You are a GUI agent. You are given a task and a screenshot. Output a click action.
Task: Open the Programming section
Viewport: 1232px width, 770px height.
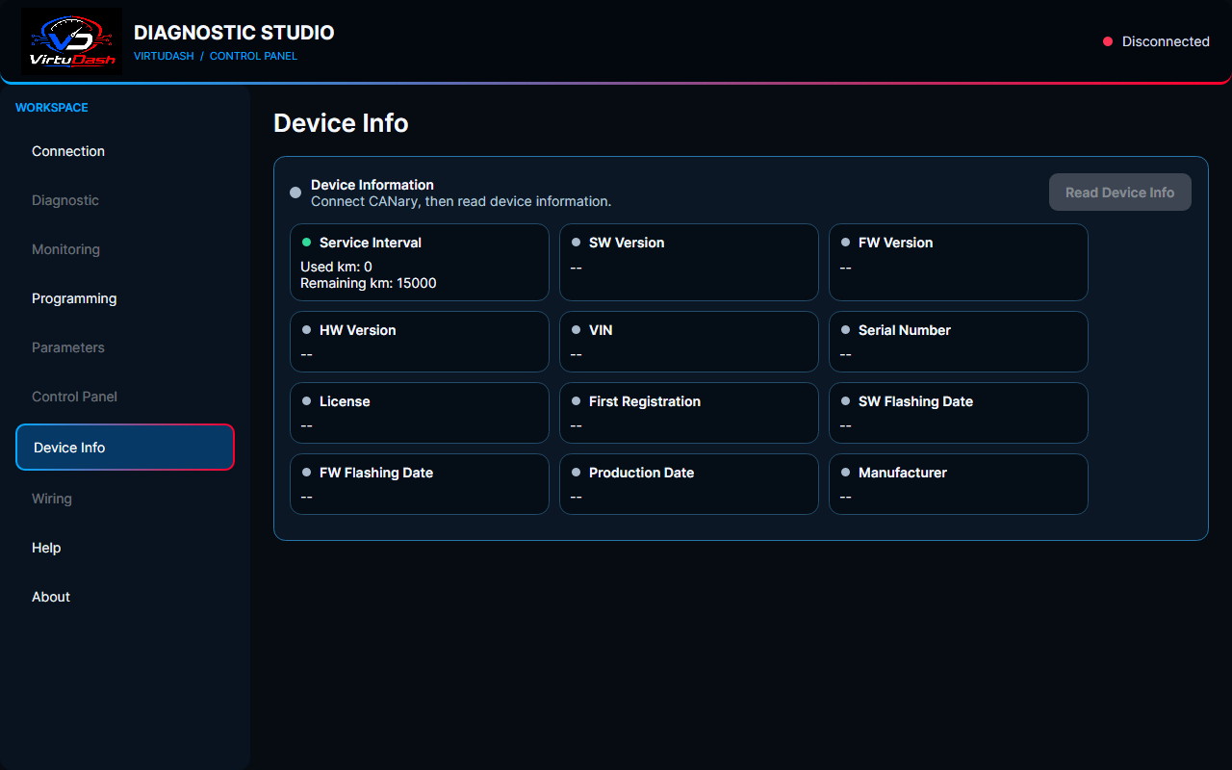[125, 298]
